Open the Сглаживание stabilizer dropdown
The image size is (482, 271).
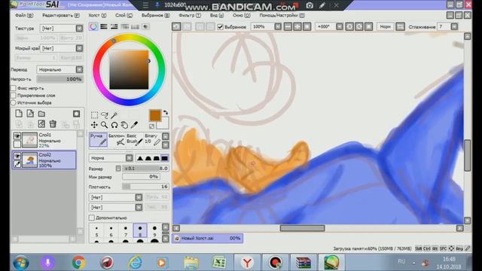pos(454,27)
